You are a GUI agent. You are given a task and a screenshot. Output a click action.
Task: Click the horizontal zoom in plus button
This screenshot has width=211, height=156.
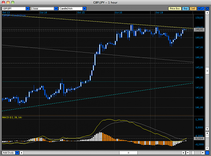[x=203, y=153]
